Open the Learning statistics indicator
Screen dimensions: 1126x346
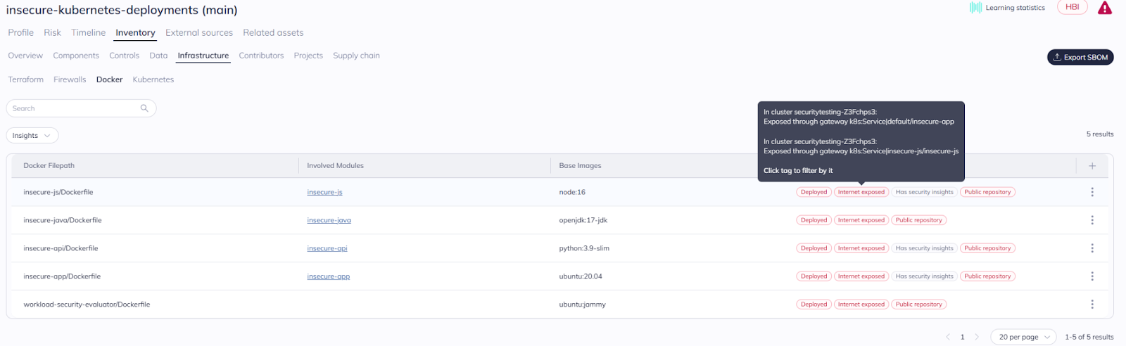click(1007, 8)
